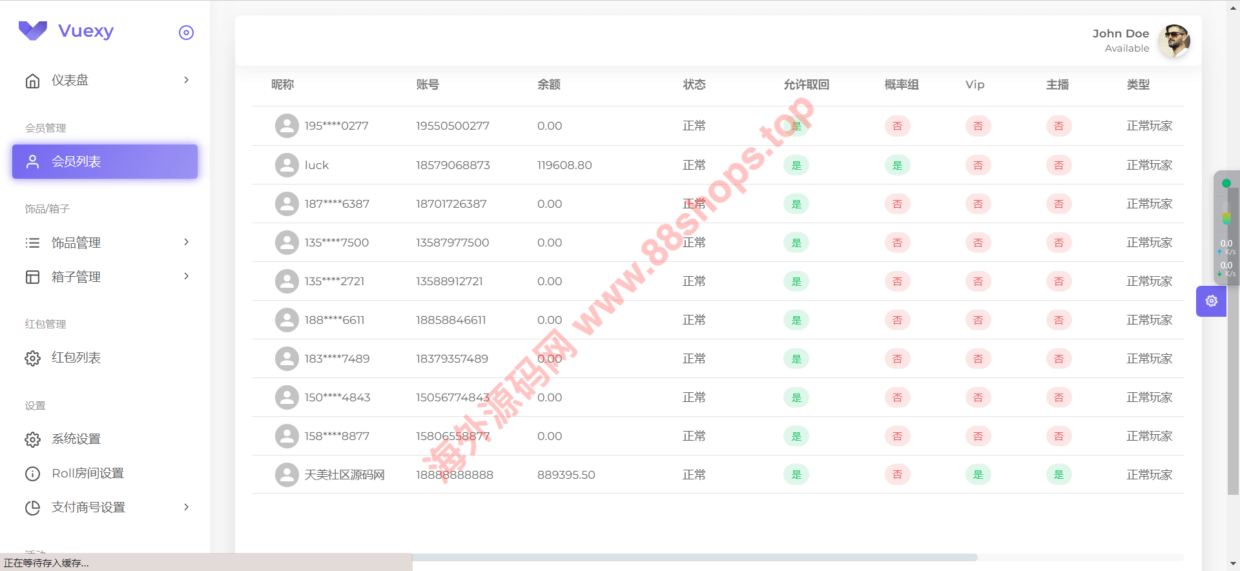
Task: Open 系统设置 in the sidebar
Action: (76, 439)
